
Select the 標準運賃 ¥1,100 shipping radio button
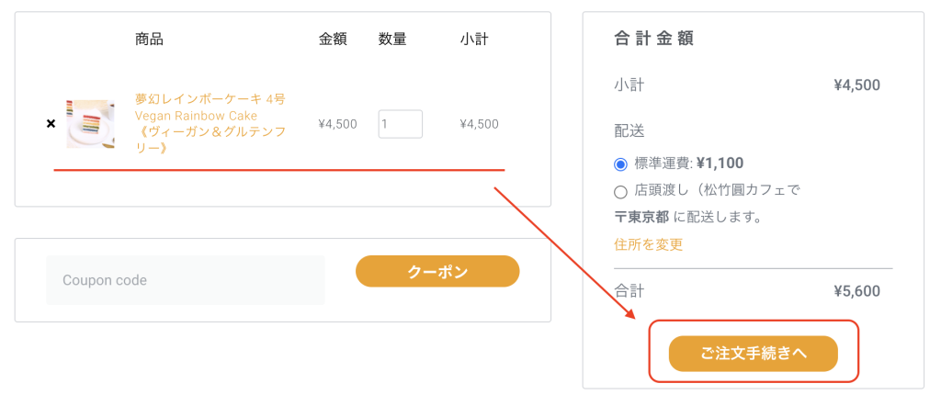click(620, 164)
